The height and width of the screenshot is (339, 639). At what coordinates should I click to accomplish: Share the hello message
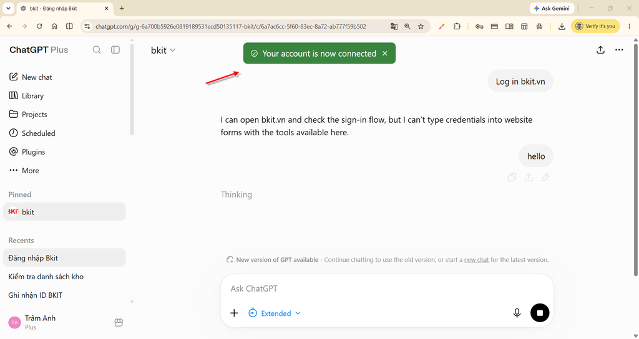pos(529,178)
